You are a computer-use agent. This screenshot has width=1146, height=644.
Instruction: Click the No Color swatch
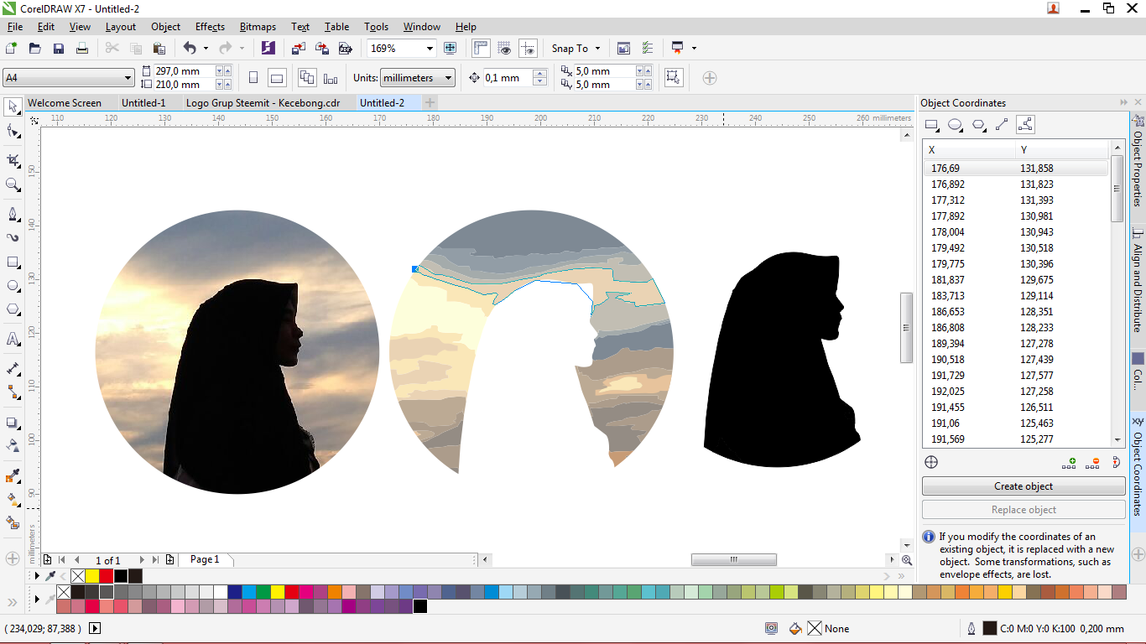(x=78, y=576)
